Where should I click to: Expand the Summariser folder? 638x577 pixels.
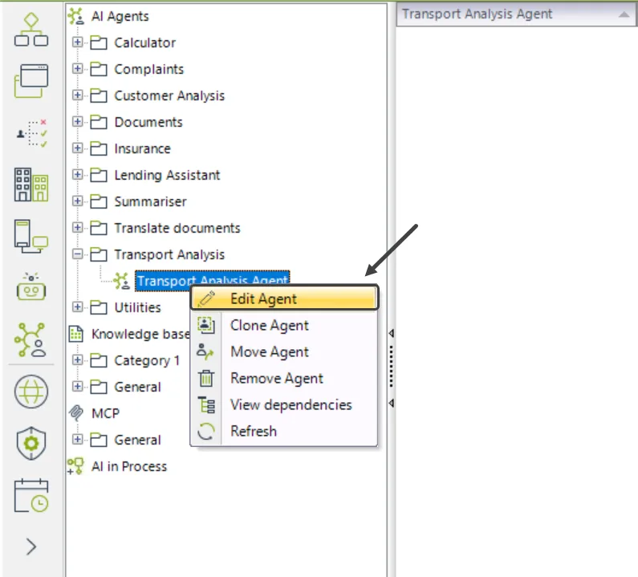point(77,201)
